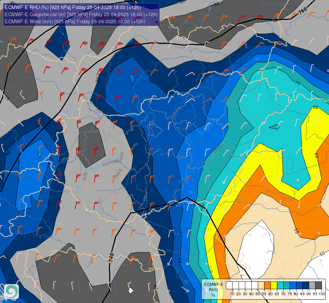Select the ECMWF-E Geopotential layer title
Image resolution: width=329 pixels, height=303 pixels.
[81, 14]
